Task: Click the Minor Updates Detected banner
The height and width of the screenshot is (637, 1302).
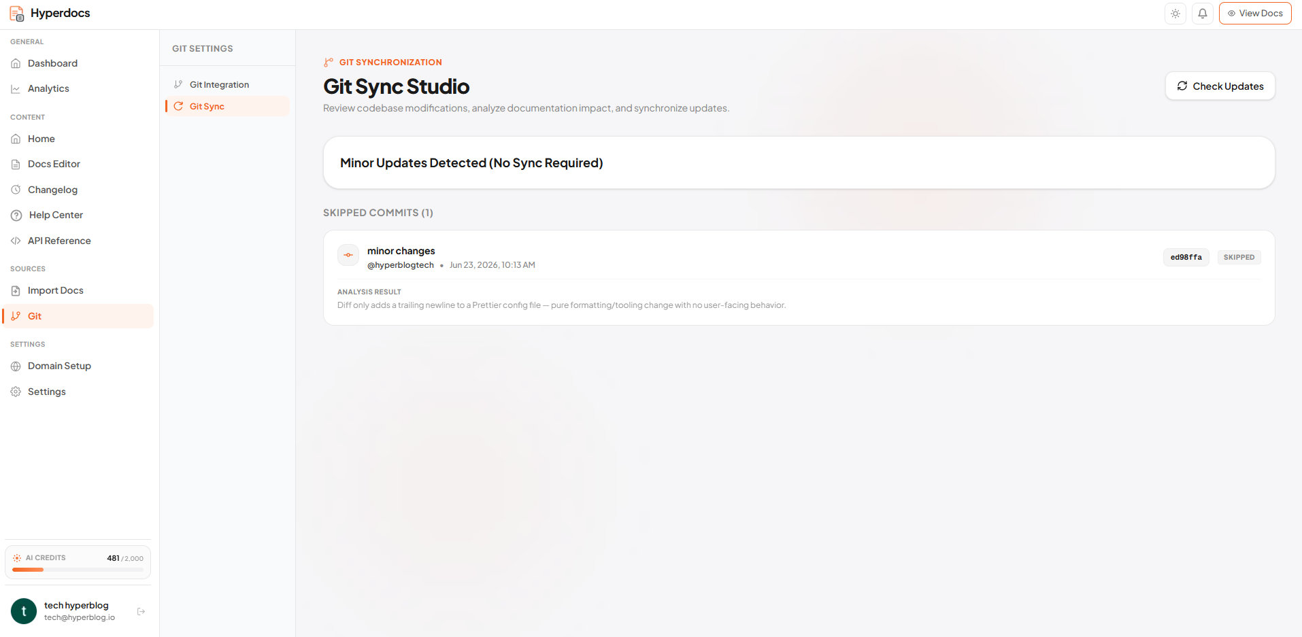Action: click(799, 162)
